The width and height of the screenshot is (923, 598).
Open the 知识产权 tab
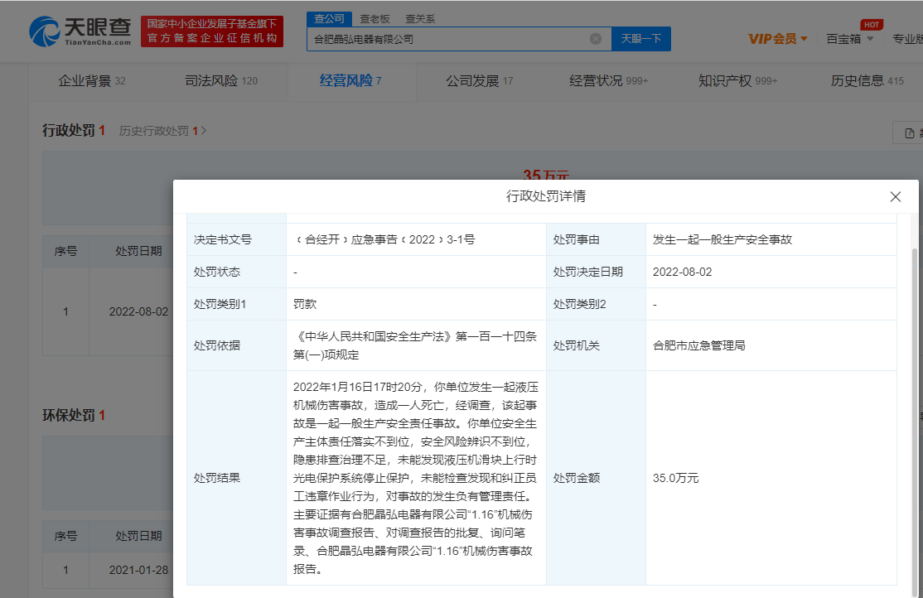(x=737, y=81)
